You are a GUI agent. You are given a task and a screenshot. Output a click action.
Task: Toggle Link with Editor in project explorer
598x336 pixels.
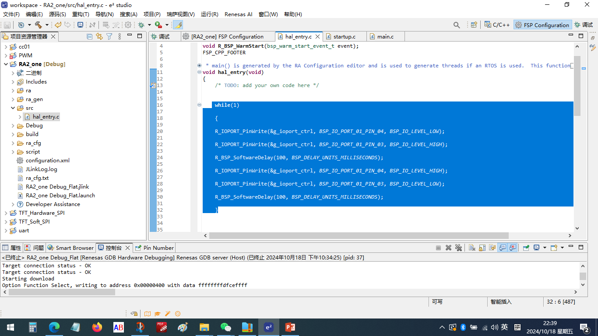click(x=99, y=36)
